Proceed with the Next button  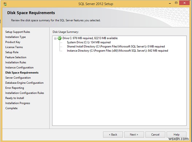point(134,135)
